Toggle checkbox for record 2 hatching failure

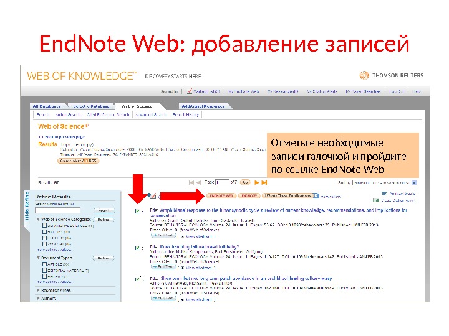(x=137, y=248)
